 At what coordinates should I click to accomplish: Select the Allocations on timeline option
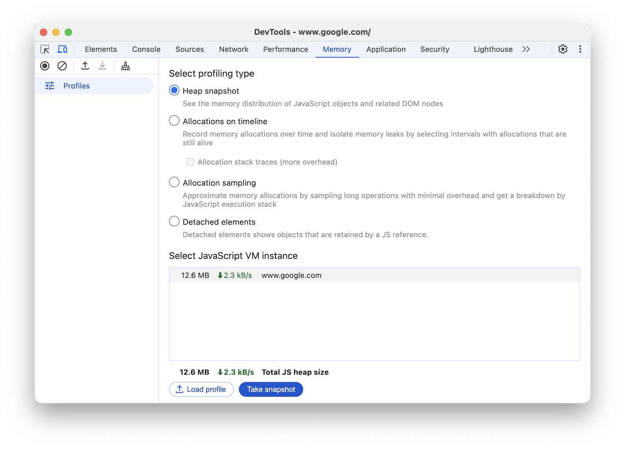tap(174, 120)
